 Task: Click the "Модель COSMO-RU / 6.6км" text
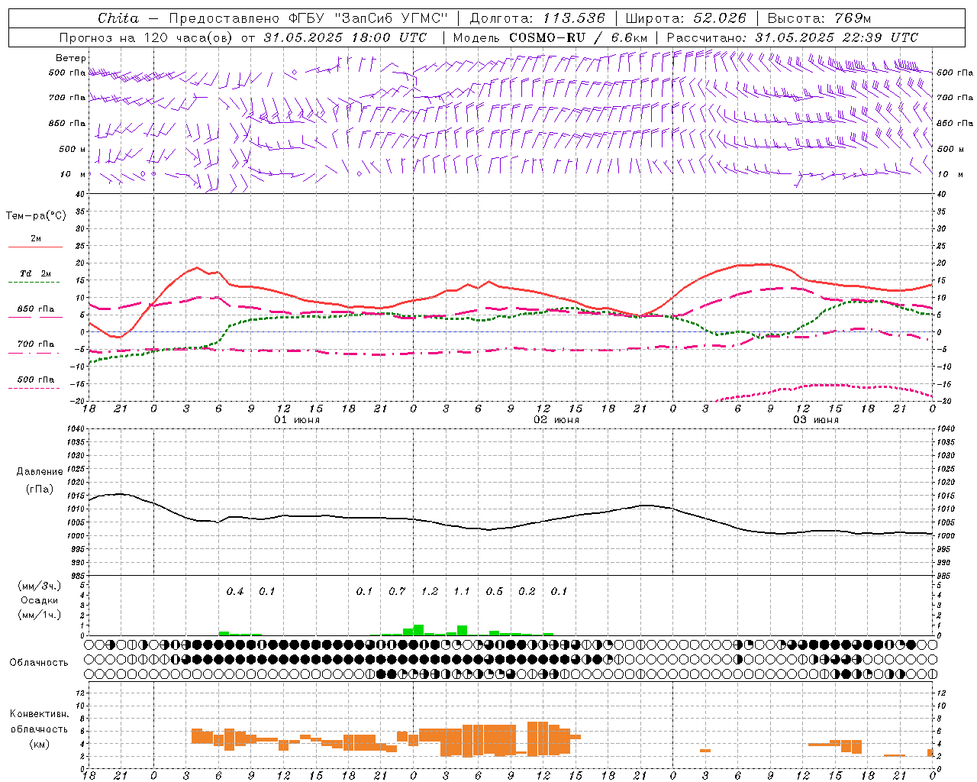[x=550, y=37]
